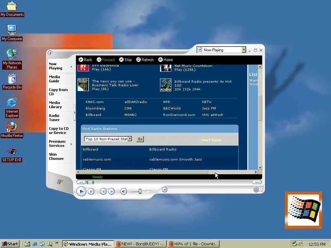Click the Next track button
Screen dimensions: 331x248
click(x=112, y=191)
